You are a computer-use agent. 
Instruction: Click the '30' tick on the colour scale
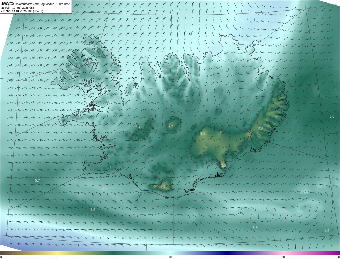(283, 257)
